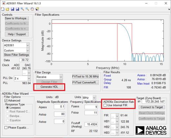The height and width of the screenshot is (138, 171).
Task: Activate the Pan hand tool
Action: (32, 9)
